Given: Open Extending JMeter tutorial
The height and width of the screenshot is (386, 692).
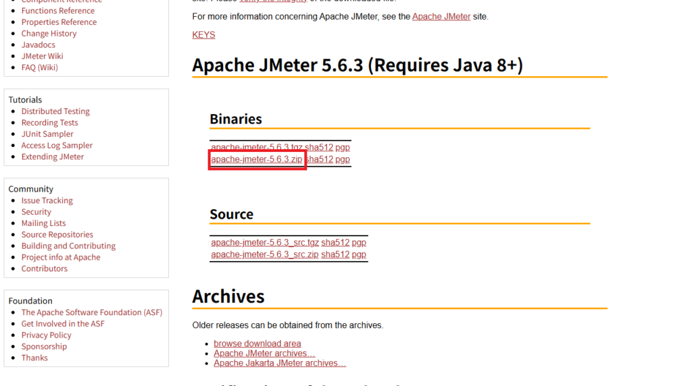Looking at the screenshot, I should click(x=52, y=157).
